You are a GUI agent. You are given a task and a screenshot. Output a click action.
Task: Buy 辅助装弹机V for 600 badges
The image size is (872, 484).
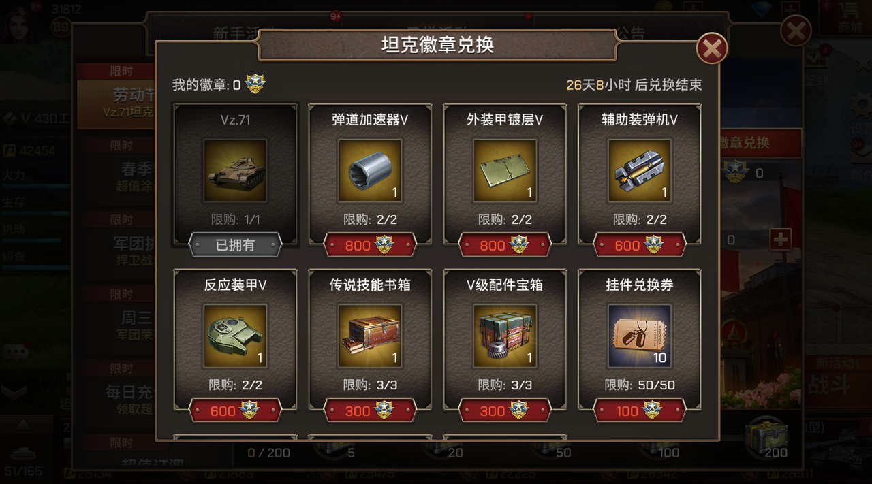point(640,245)
